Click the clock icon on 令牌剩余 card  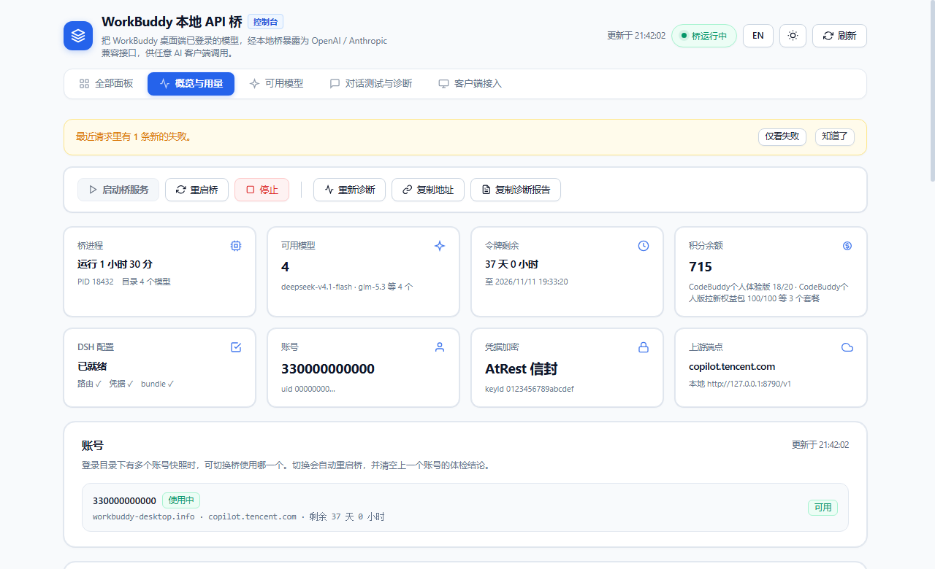click(x=644, y=246)
